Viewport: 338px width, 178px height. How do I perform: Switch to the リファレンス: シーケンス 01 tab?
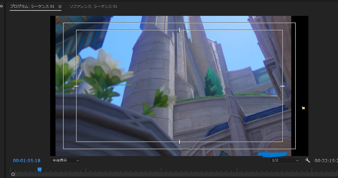(93, 6)
